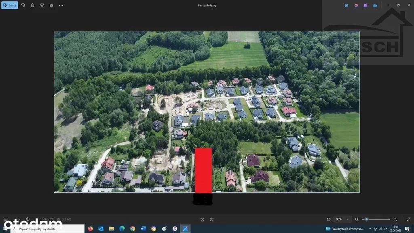Open Firefox from the taskbar
The height and width of the screenshot is (233, 414).
point(90,229)
